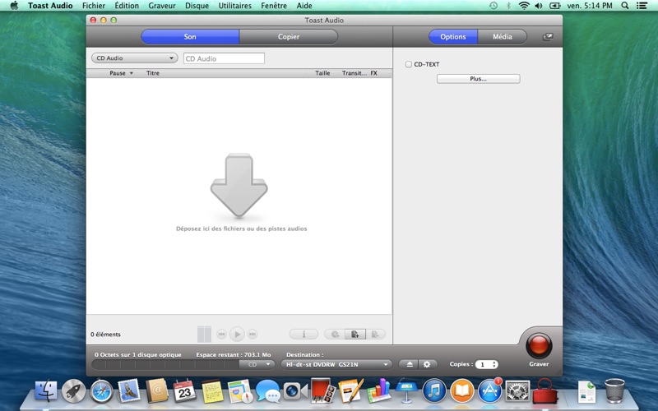Screen dimensions: 658x411
Task: Skip to next track button
Action: coord(253,335)
